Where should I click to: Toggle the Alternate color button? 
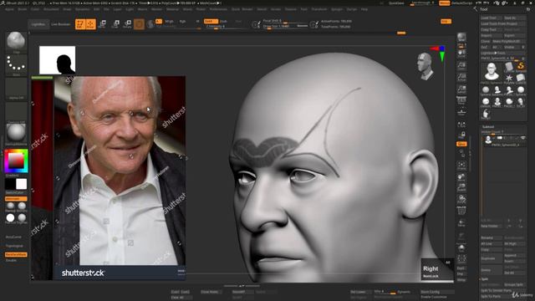pos(16,199)
